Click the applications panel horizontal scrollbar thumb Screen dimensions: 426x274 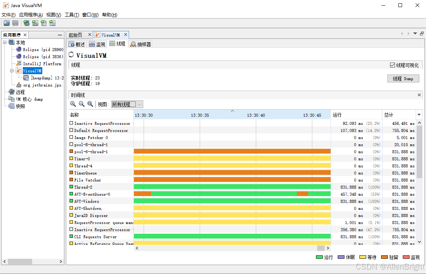20,262
